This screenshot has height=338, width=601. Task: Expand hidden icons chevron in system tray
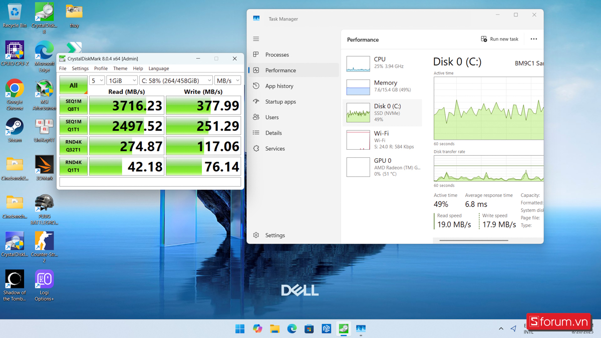(x=501, y=328)
